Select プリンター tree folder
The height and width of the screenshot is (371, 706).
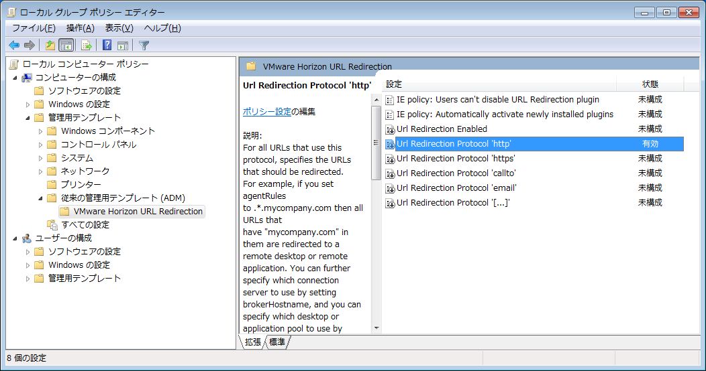coord(81,184)
